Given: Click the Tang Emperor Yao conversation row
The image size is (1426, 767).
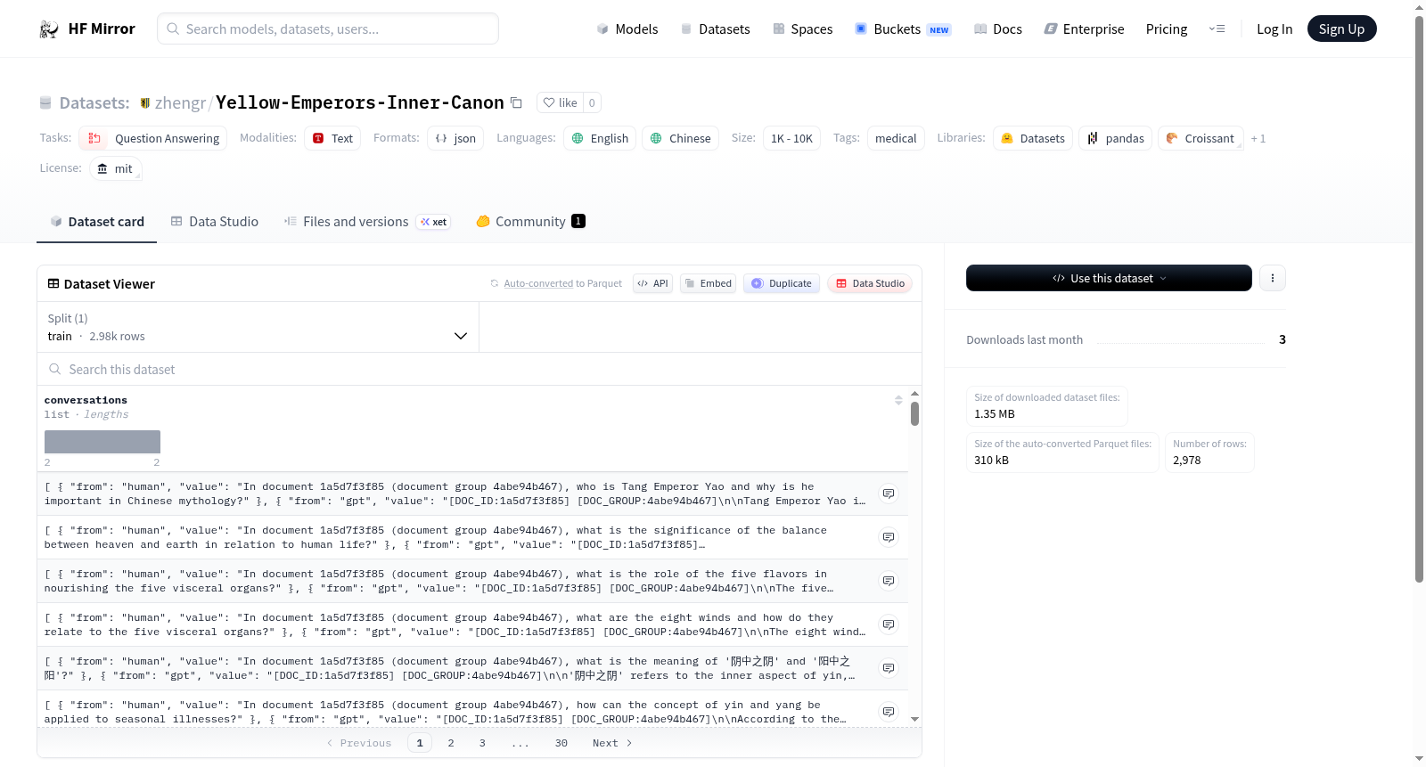Looking at the screenshot, I should coord(472,494).
